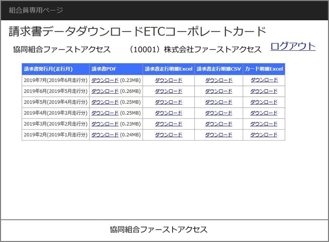Viewport: 329px width, 242px height.
Task: Download 請求書走行明細CSV for 2019年2月 row
Action: pos(218,135)
